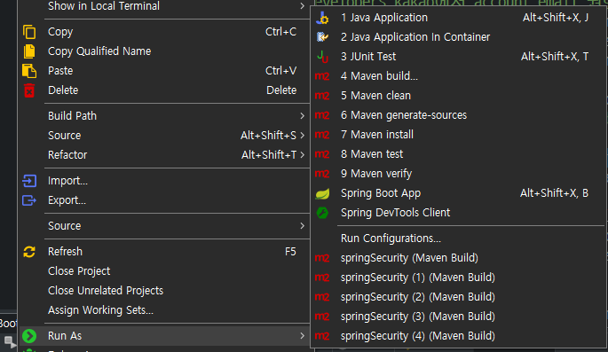Image resolution: width=608 pixels, height=352 pixels.
Task: Click the Java Application icon
Action: point(322,18)
